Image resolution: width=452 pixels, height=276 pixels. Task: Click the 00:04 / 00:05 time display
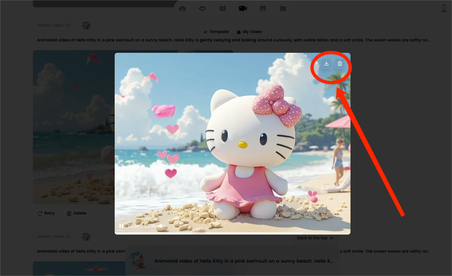[142, 226]
